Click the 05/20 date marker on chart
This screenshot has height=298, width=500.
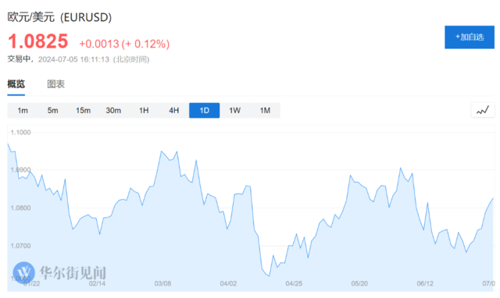pos(359,283)
